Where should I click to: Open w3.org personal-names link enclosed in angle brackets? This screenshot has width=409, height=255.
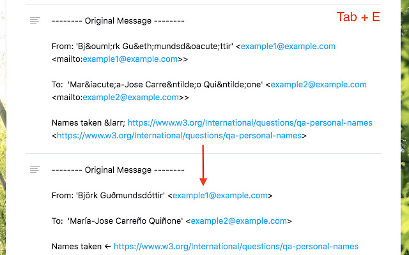tap(179, 136)
